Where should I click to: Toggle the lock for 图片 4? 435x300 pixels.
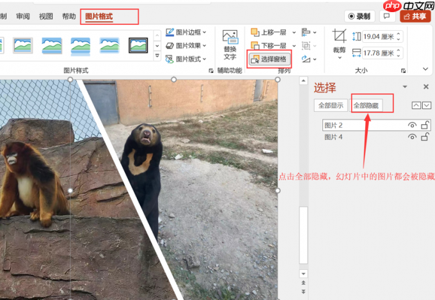(425, 136)
